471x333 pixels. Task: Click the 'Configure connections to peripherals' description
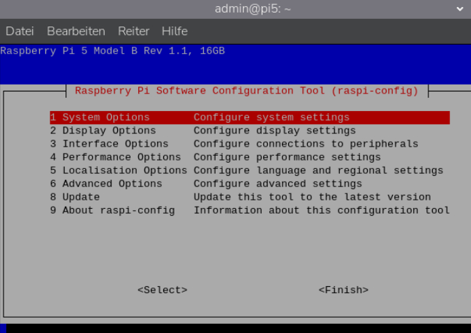306,144
